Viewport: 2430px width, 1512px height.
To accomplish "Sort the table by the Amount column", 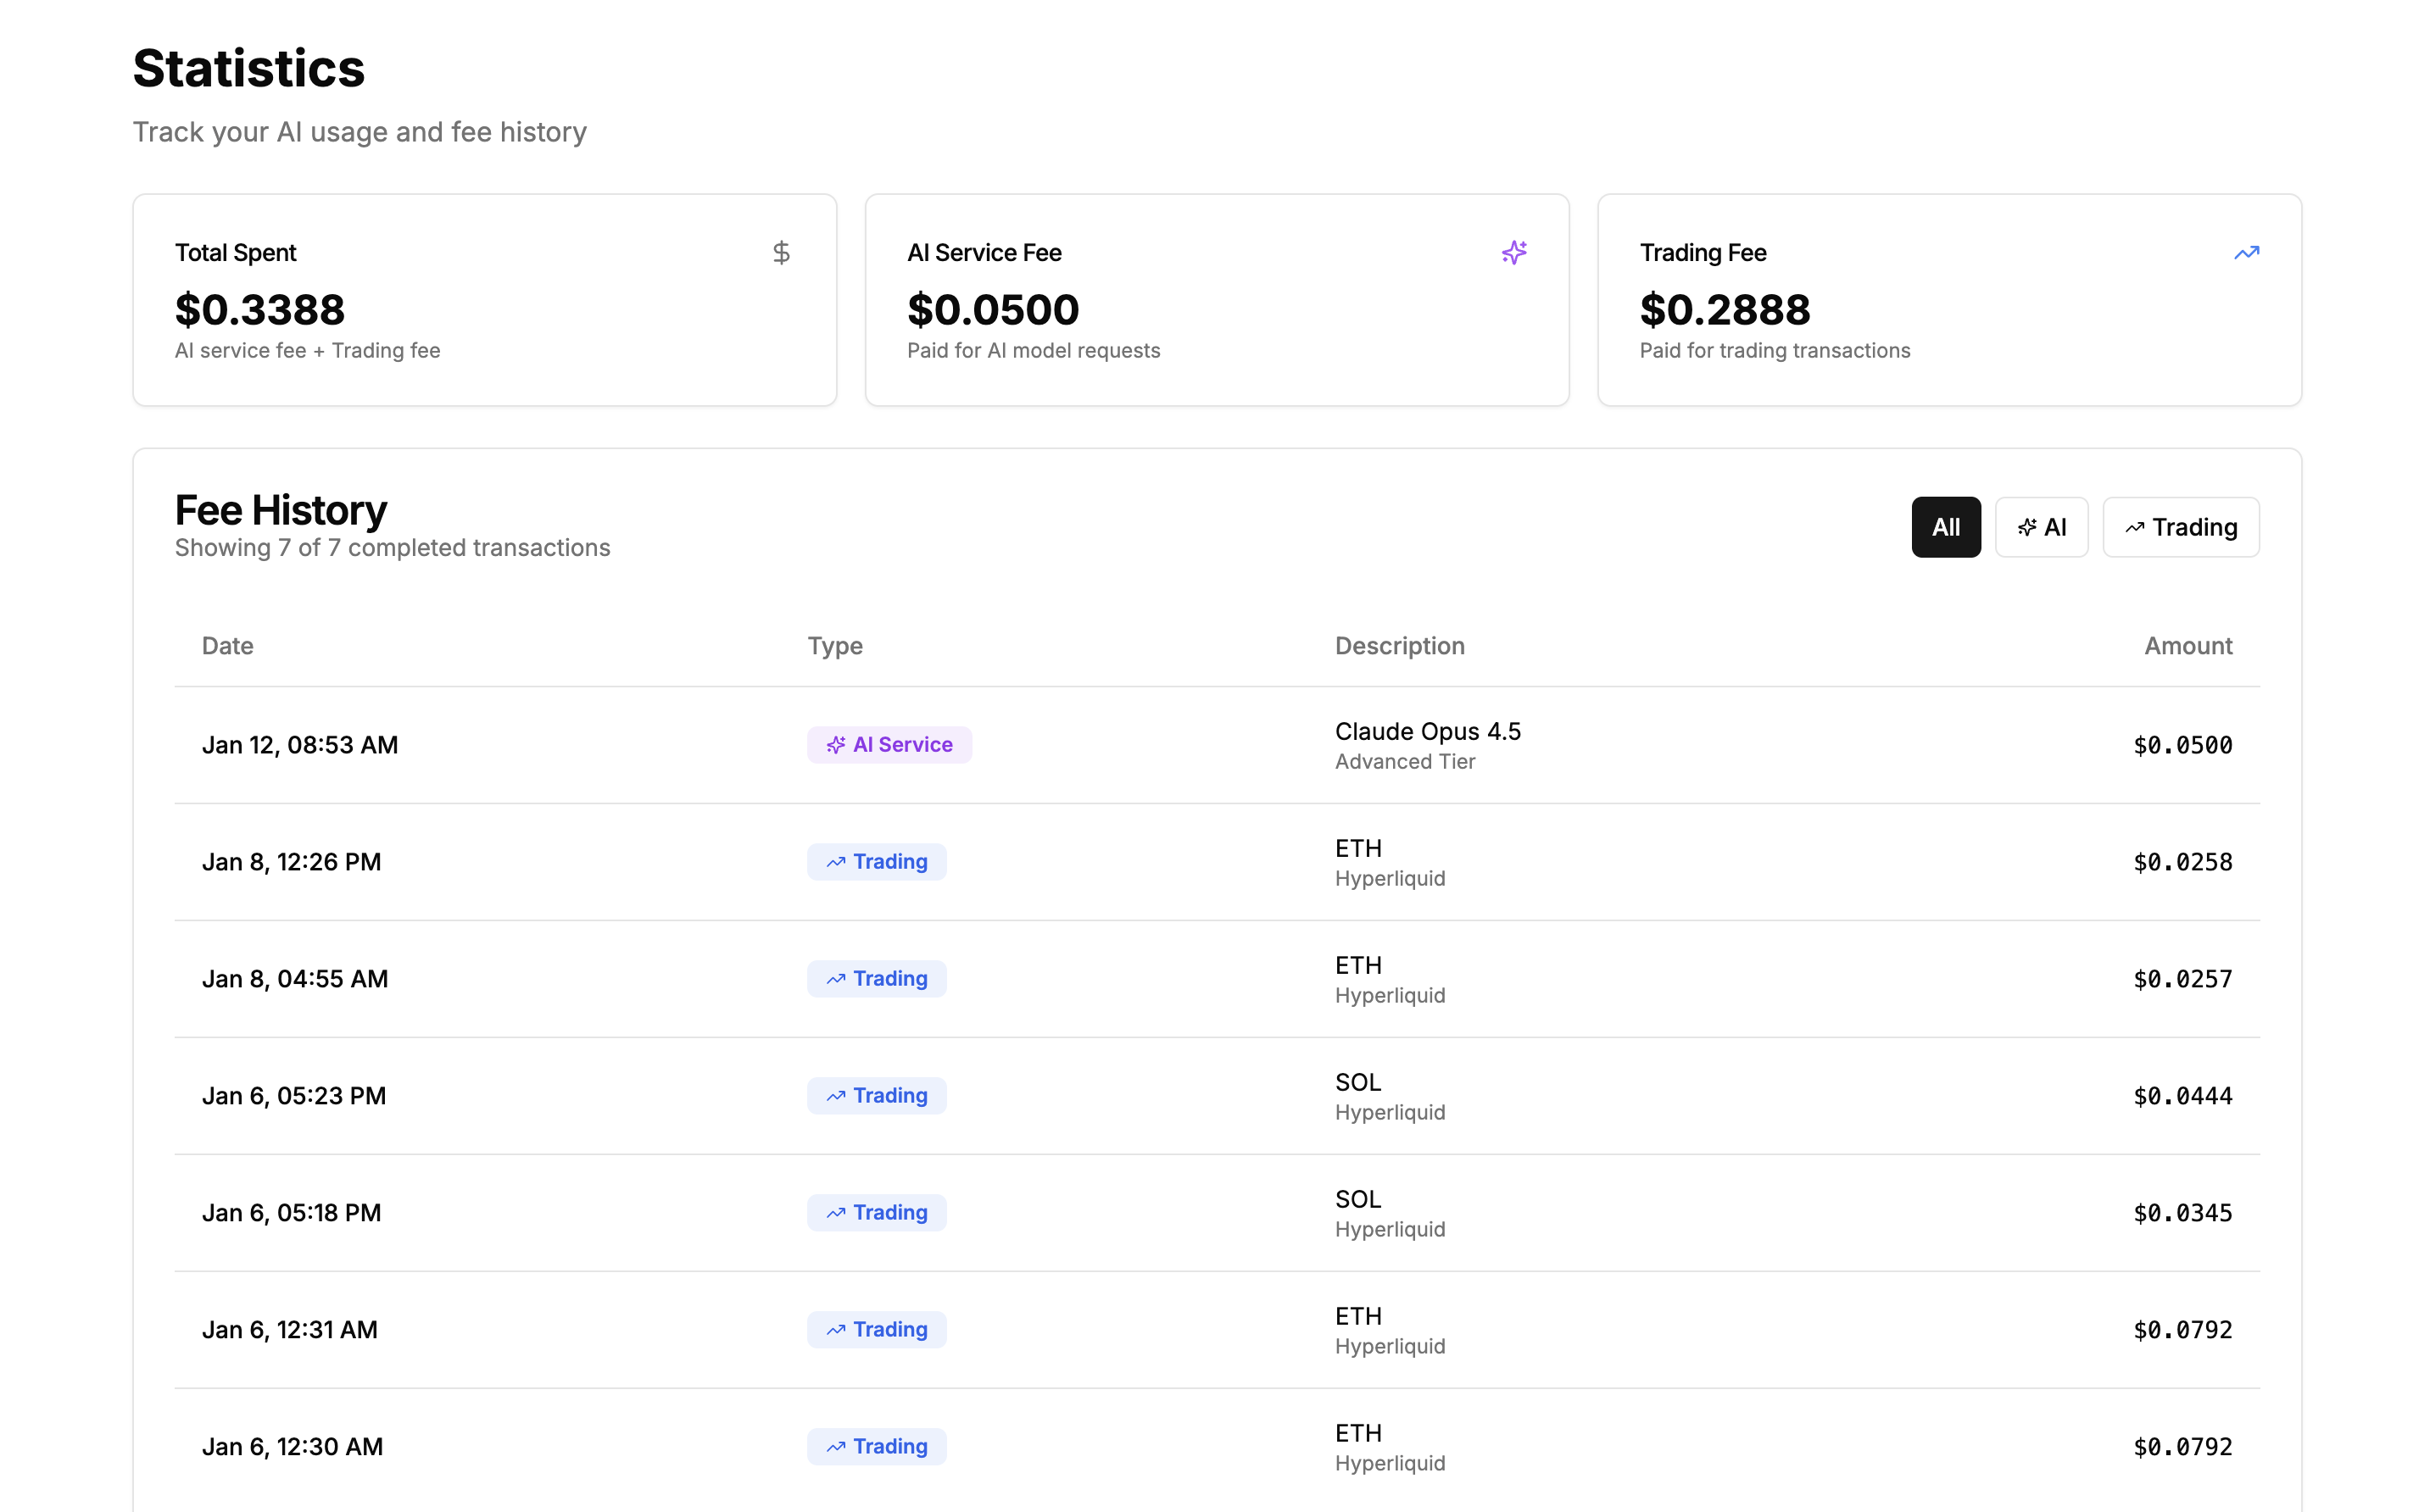I will pos(2188,645).
